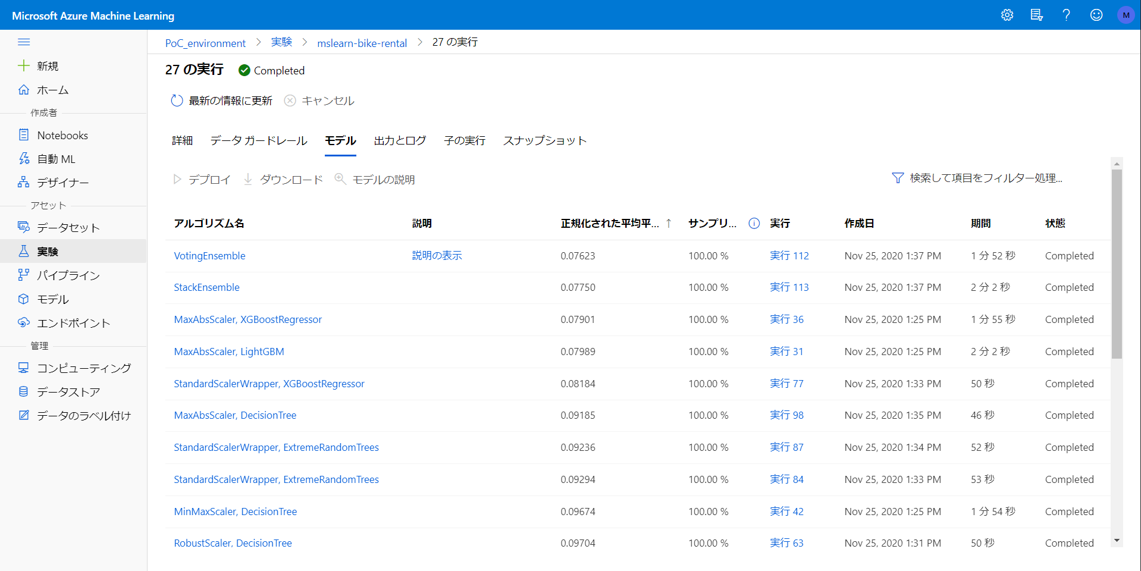Click 説明の表示 link
The height and width of the screenshot is (571, 1141).
point(437,256)
